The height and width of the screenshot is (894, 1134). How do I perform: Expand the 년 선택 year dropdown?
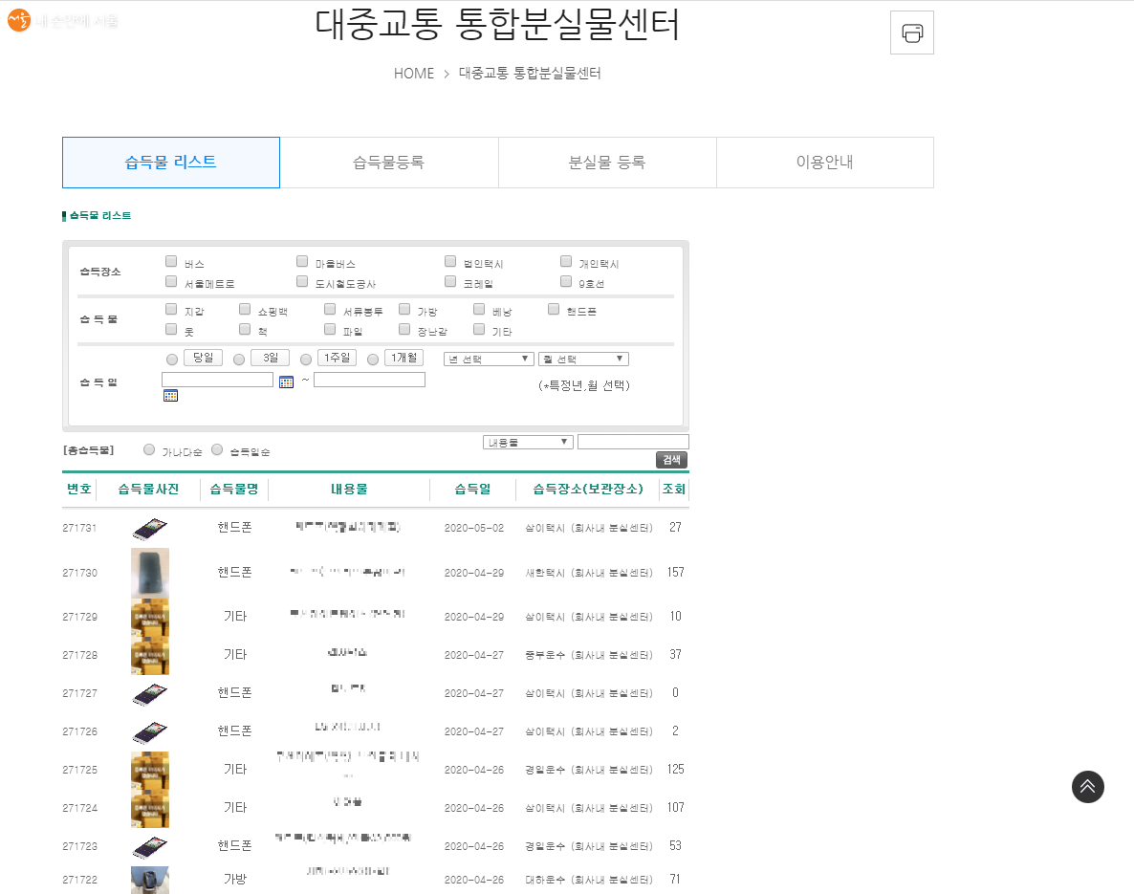pyautogui.click(x=488, y=360)
